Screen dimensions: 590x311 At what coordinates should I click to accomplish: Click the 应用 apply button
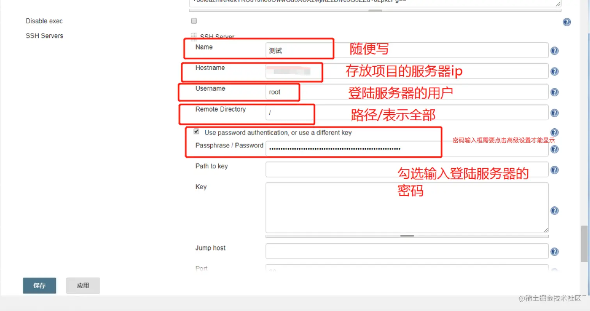pyautogui.click(x=83, y=285)
